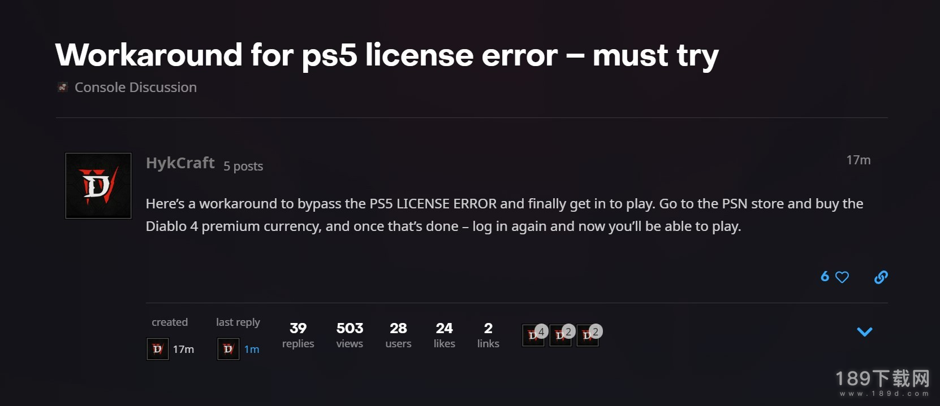
Task: Copy post link using chain icon
Action: [x=881, y=277]
